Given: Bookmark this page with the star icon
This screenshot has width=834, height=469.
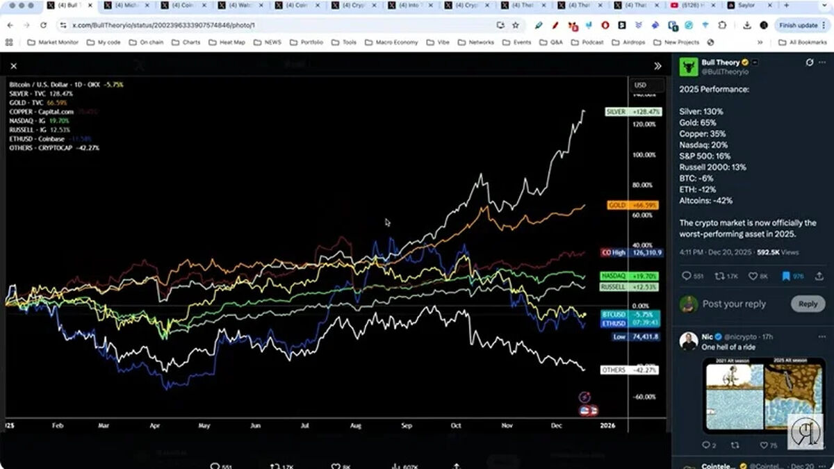Looking at the screenshot, I should [x=516, y=25].
